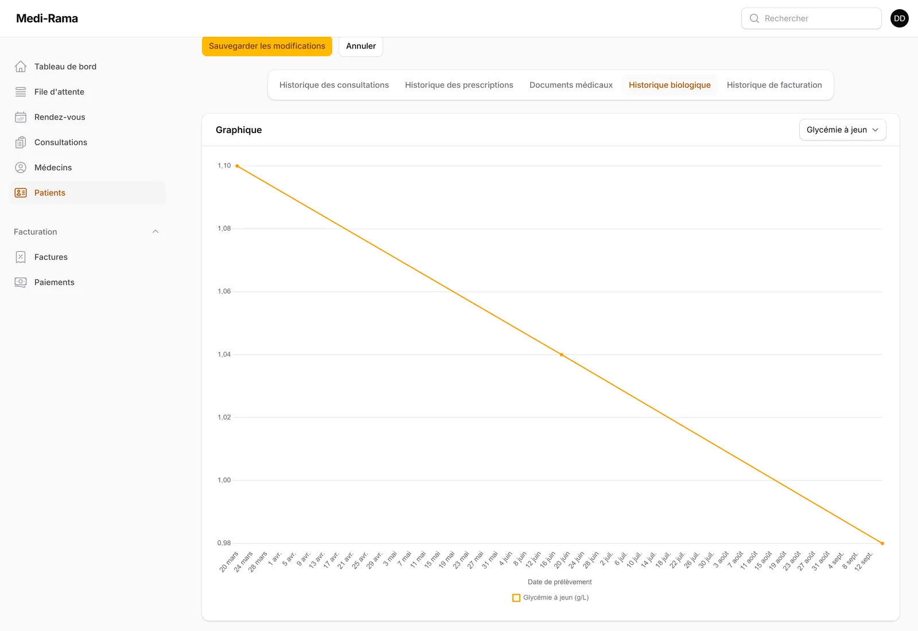Click the Consultations clipboard icon
The width and height of the screenshot is (918, 631).
tap(21, 142)
